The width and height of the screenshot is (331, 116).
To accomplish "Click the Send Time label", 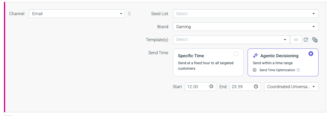I will [x=158, y=53].
